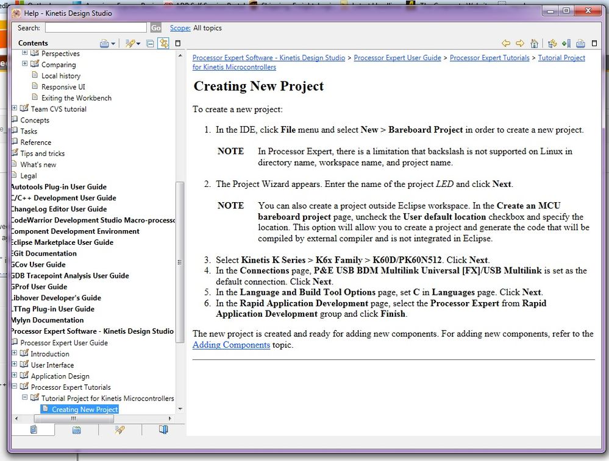Open the search scope dropdown arrow beside flashlight
The image size is (609, 461).
[138, 44]
